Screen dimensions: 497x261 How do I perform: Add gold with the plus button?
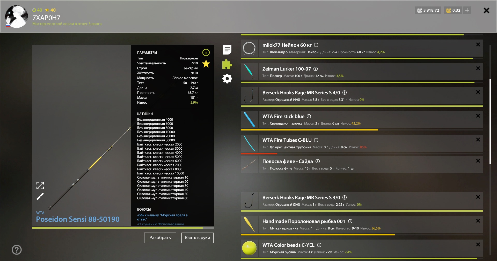pyautogui.click(x=467, y=10)
